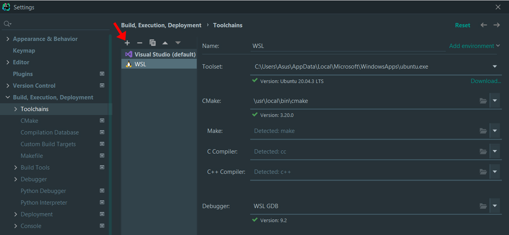Expand Appearance & Behavior section
The height and width of the screenshot is (235, 509).
pos(8,39)
